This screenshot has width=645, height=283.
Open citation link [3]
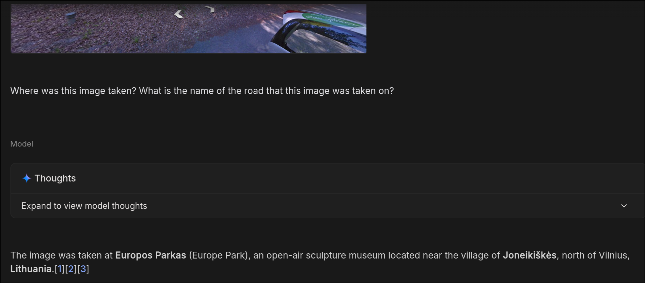83,269
